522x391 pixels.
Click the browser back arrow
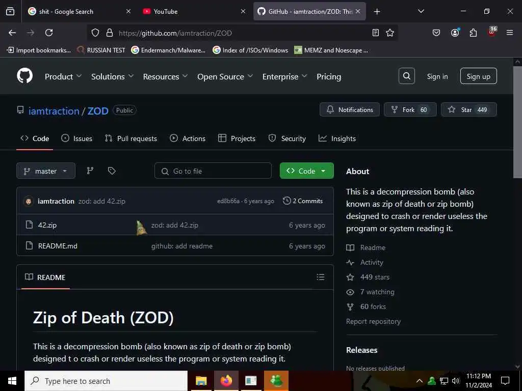[x=12, y=33]
